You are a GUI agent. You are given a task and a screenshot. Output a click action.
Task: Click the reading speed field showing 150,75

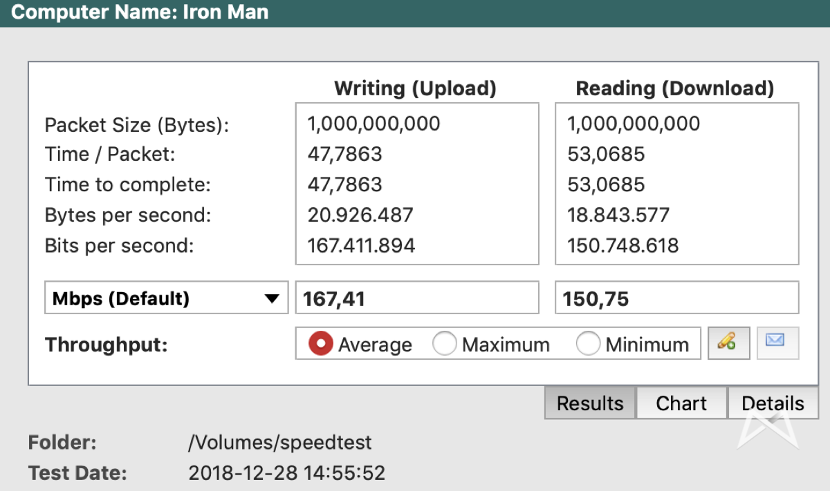point(676,298)
